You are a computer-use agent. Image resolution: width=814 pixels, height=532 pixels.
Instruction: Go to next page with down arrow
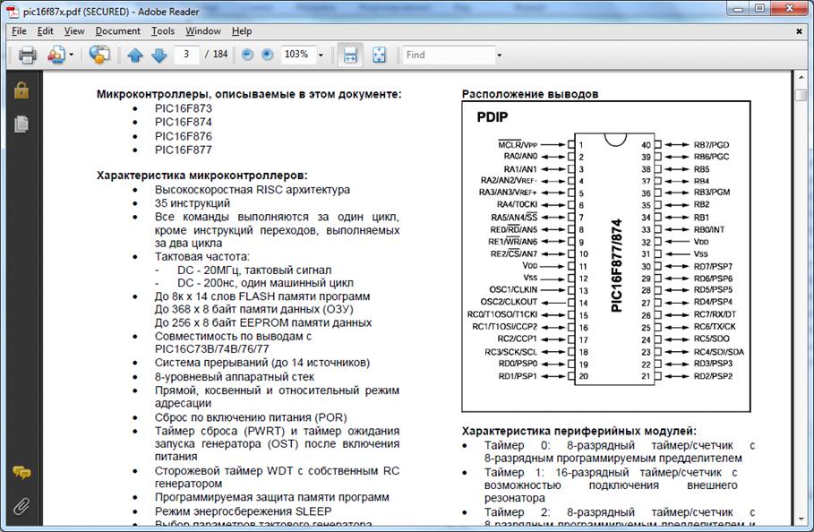coord(159,56)
